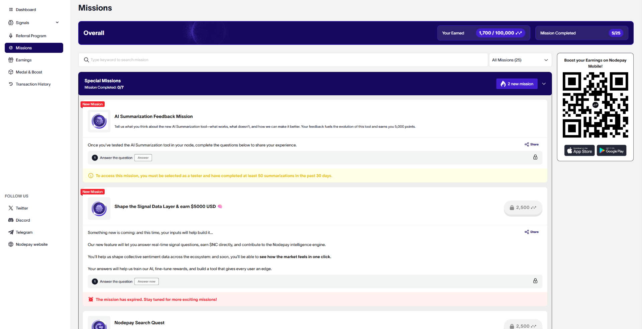Viewport: 642px width, 329px height.
Task: Expand the Signals menu chevron
Action: (57, 22)
